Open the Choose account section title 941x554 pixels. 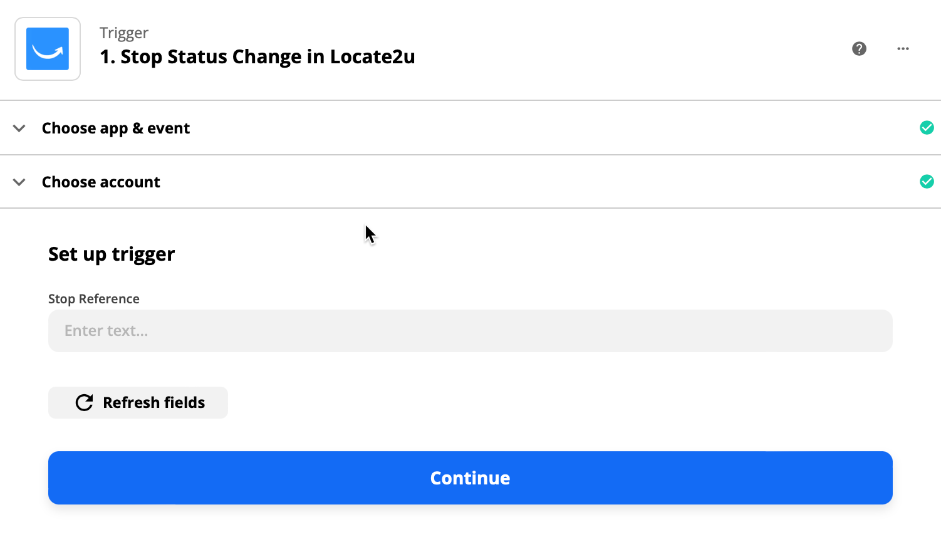click(101, 182)
